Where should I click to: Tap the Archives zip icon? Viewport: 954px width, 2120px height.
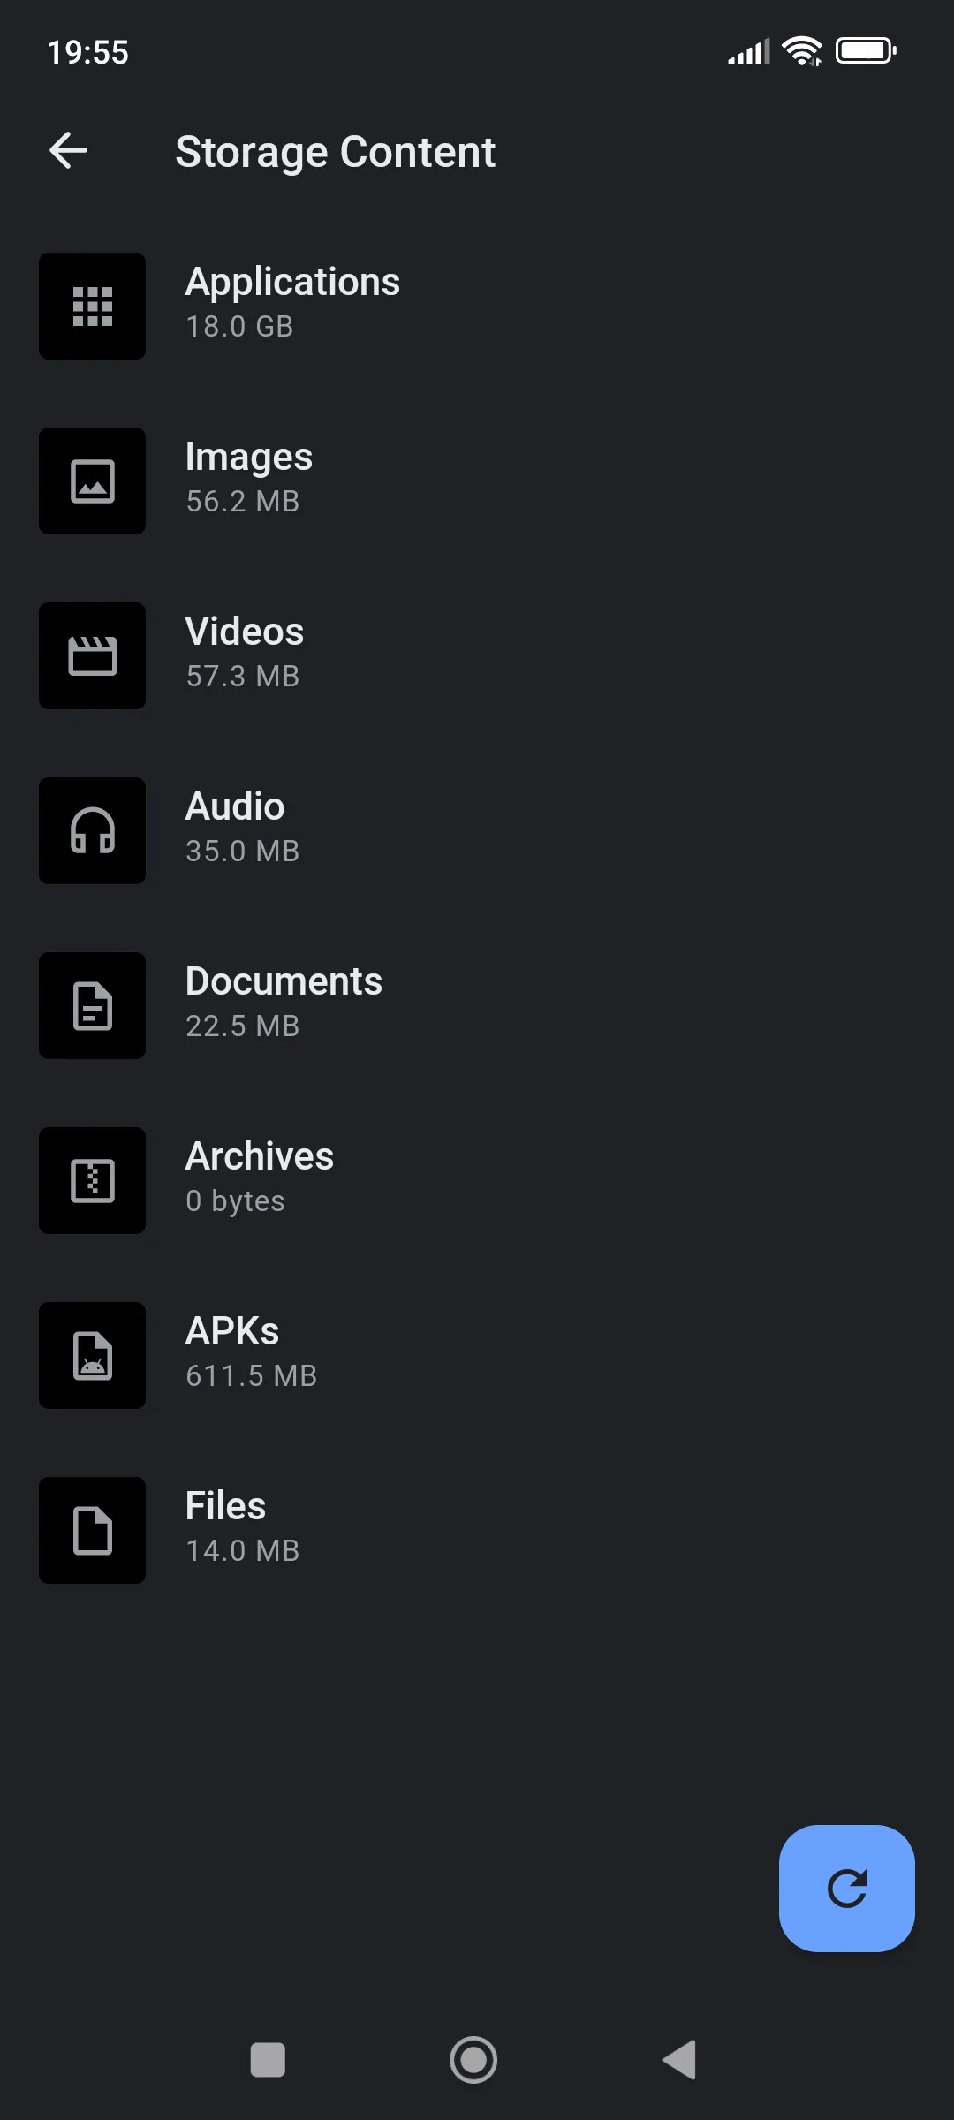point(92,1180)
